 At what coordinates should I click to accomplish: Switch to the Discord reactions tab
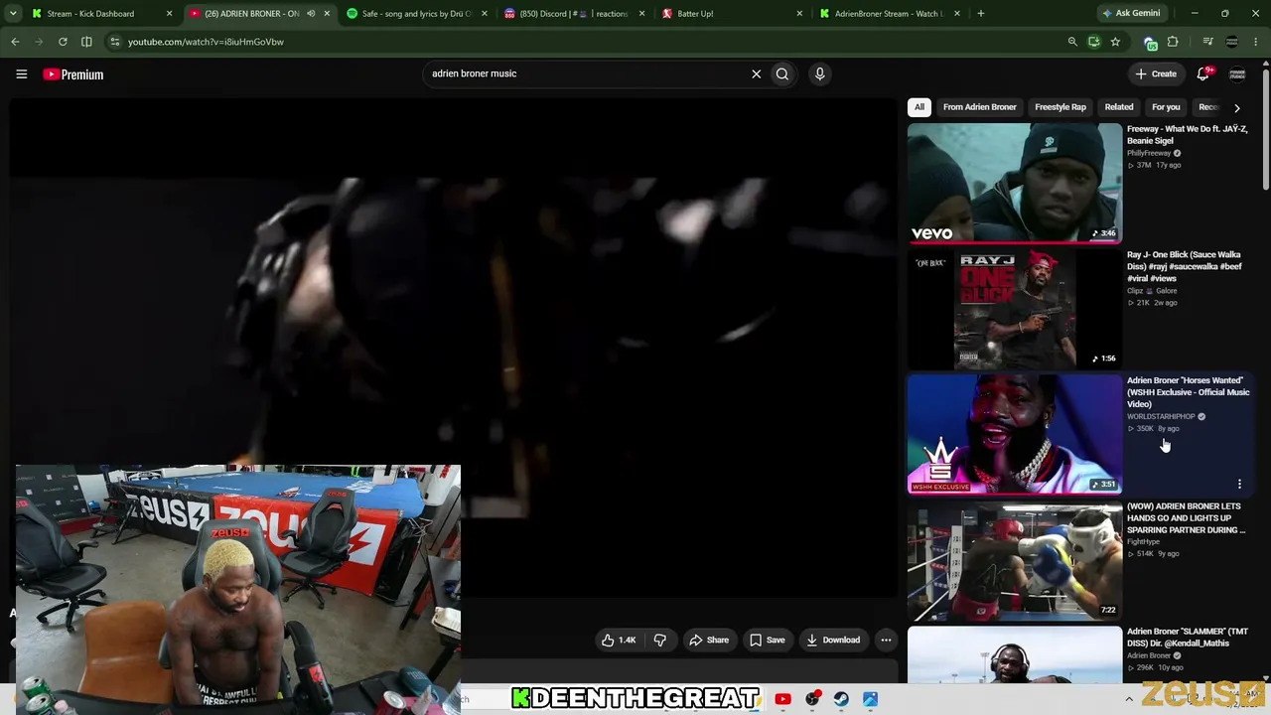(573, 14)
